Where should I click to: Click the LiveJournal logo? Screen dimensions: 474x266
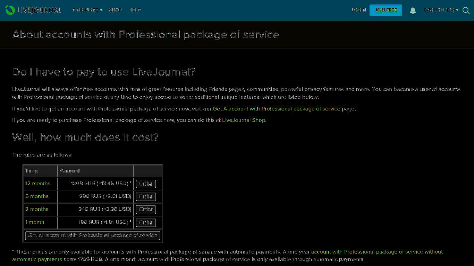[33, 10]
